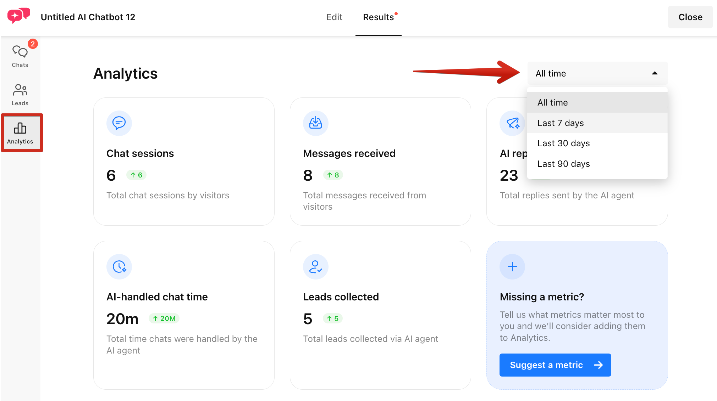The image size is (717, 401).
Task: Click the caret arrow of the date range selector
Action: tap(655, 73)
